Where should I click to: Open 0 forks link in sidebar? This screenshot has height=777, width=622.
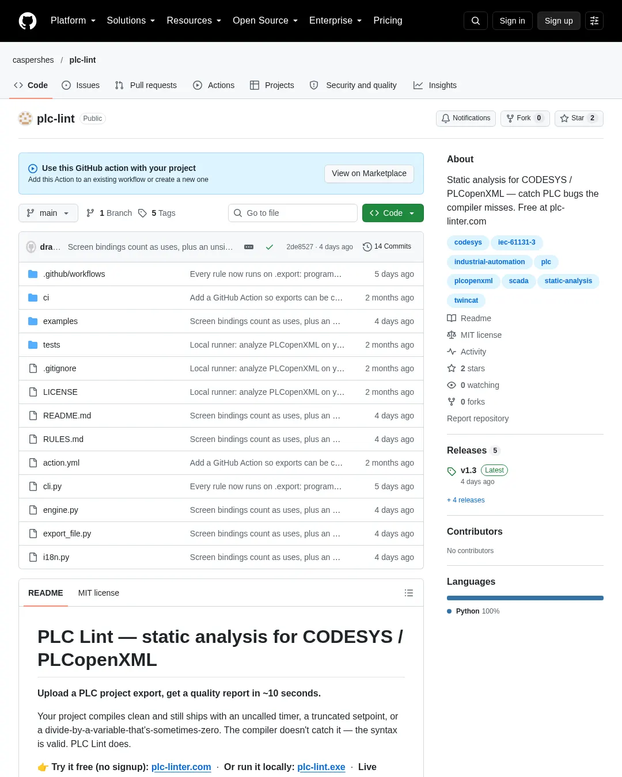(x=466, y=402)
